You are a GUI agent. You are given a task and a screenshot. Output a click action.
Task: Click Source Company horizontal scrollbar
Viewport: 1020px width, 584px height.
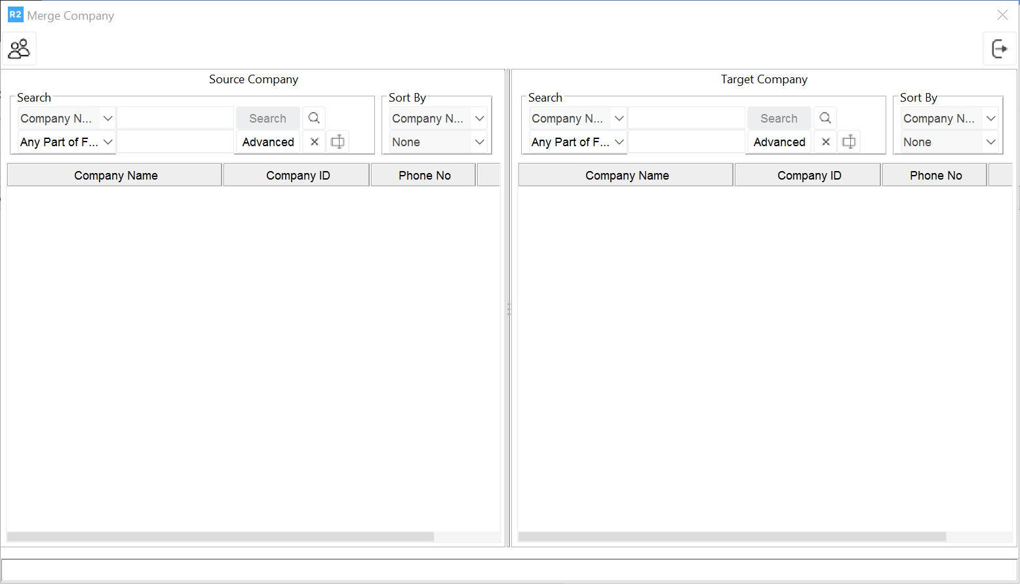tap(220, 537)
